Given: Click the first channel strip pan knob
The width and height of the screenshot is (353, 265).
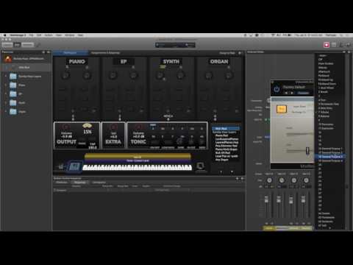Looking at the screenshot, I should [x=269, y=180].
